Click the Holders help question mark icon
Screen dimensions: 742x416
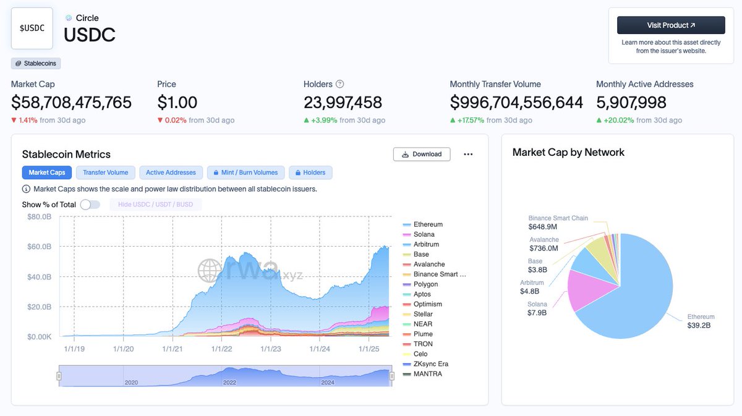pyautogui.click(x=339, y=84)
